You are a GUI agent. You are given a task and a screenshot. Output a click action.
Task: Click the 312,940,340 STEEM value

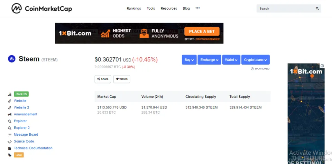click(x=202, y=108)
